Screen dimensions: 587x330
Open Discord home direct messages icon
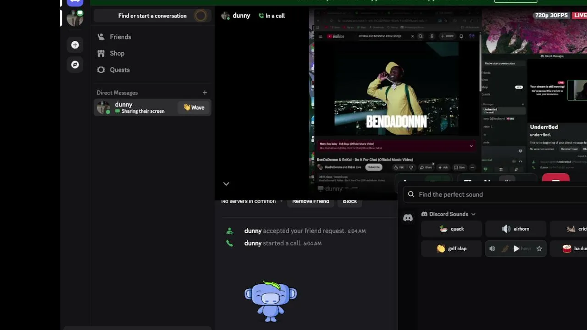75,2
